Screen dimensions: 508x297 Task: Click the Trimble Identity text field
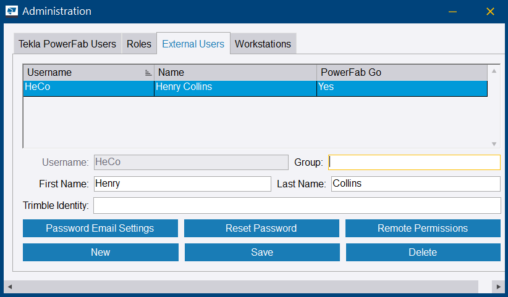pos(296,205)
